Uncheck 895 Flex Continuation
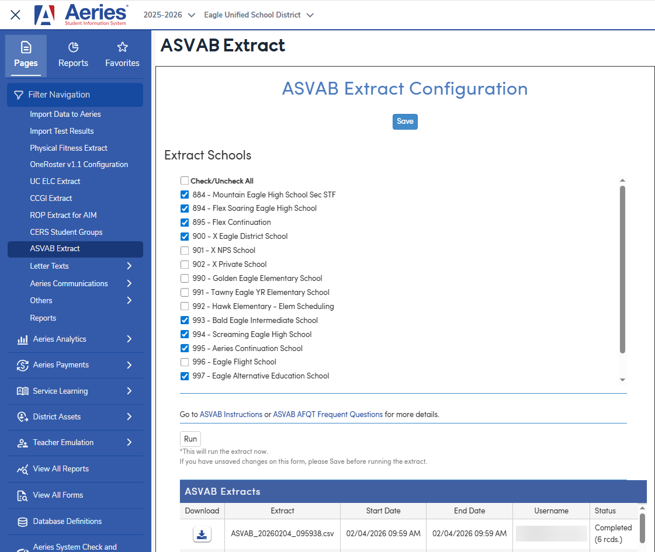Screen dimensions: 655x552 click(184, 223)
